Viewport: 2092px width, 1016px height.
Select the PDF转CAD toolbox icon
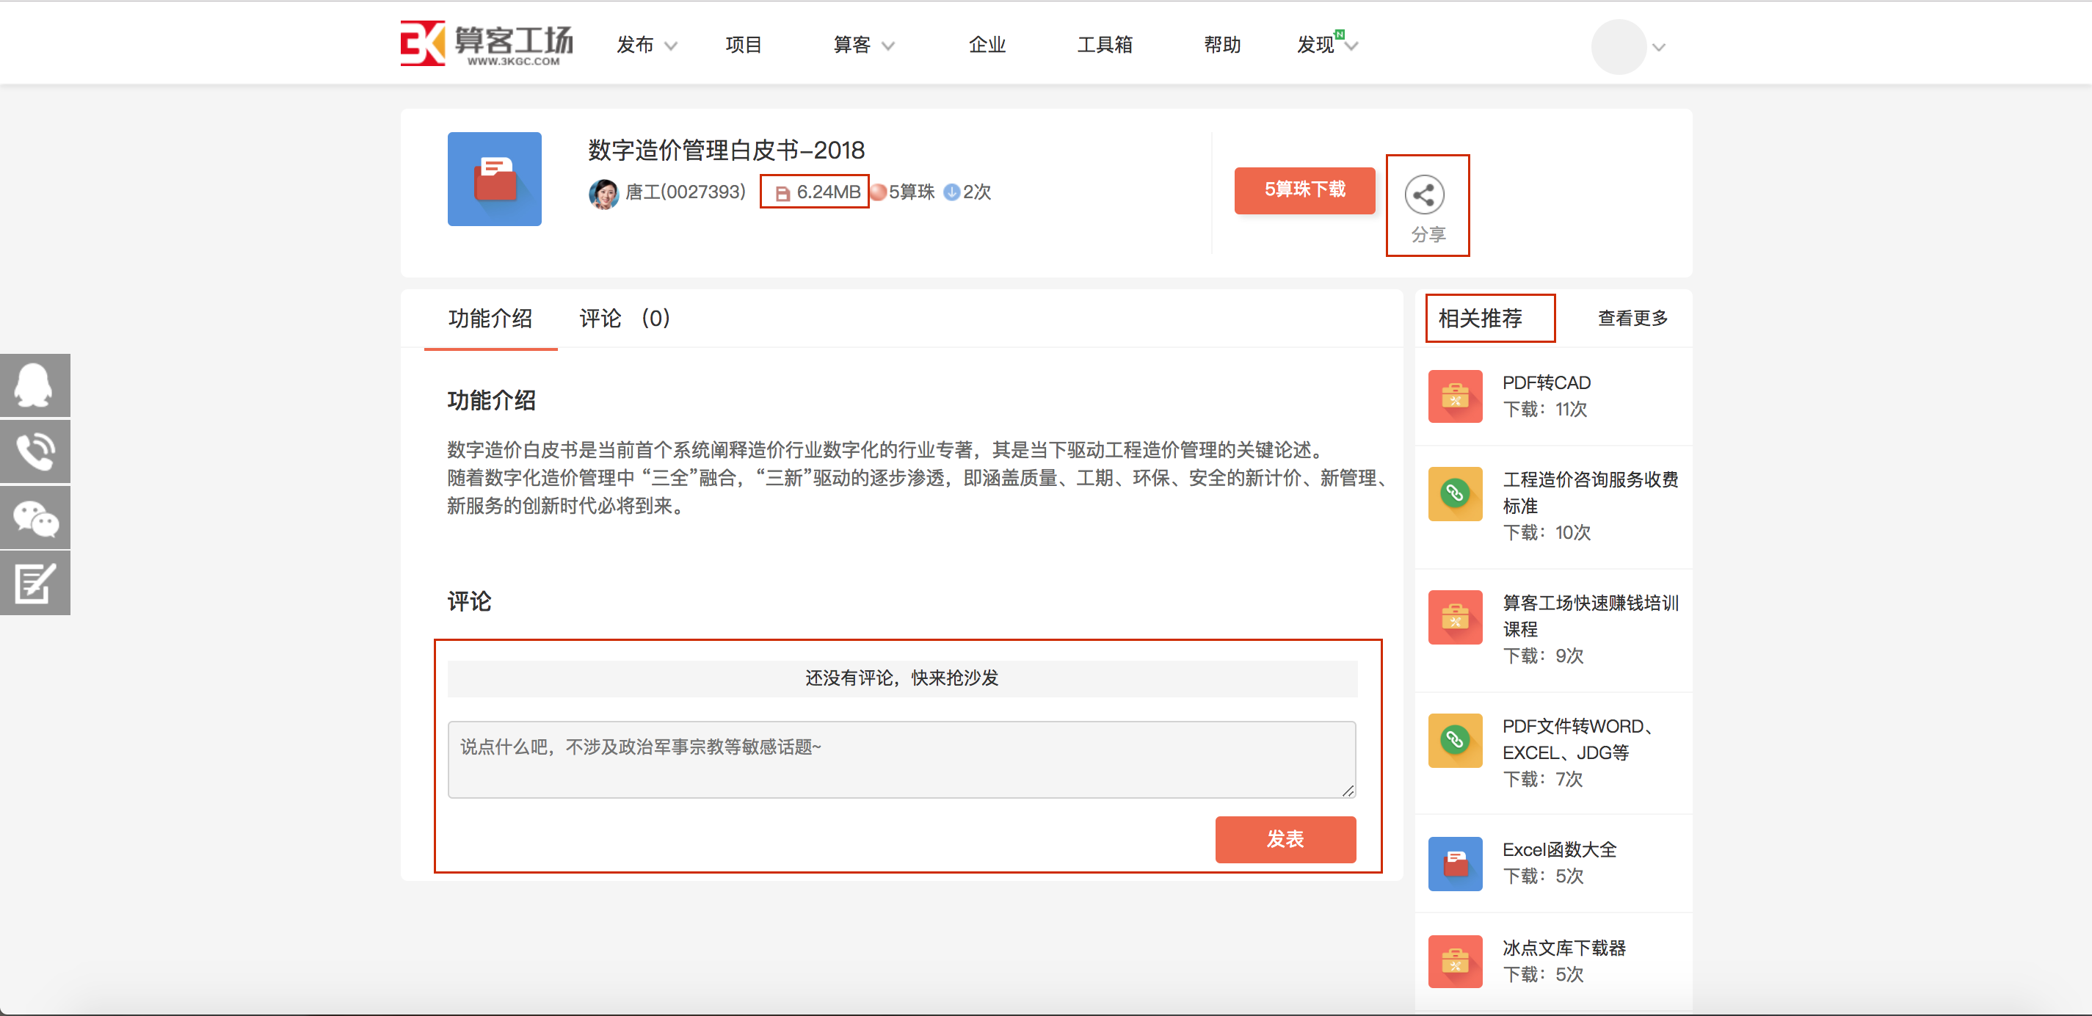point(1456,396)
